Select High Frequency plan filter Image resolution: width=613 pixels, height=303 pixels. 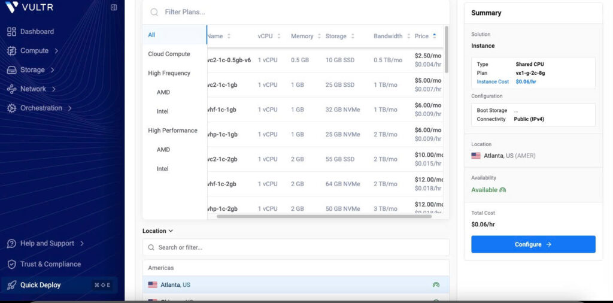(x=175, y=73)
